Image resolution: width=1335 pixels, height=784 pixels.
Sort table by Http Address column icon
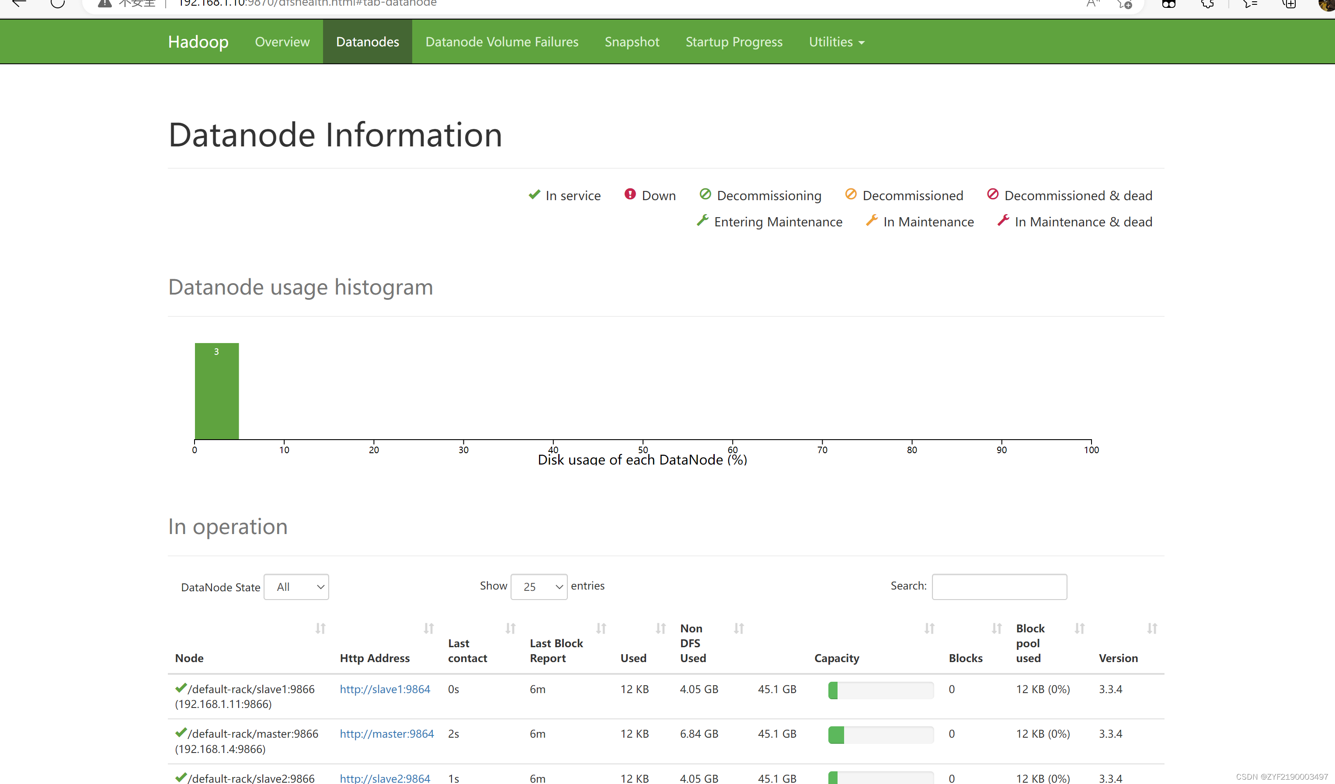tap(428, 628)
